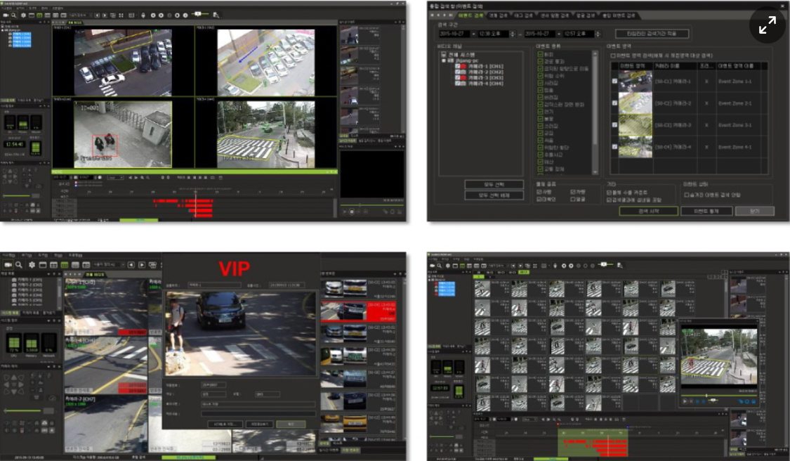Click the 모두 선택 해제 button
This screenshot has height=461, width=790.
[494, 195]
